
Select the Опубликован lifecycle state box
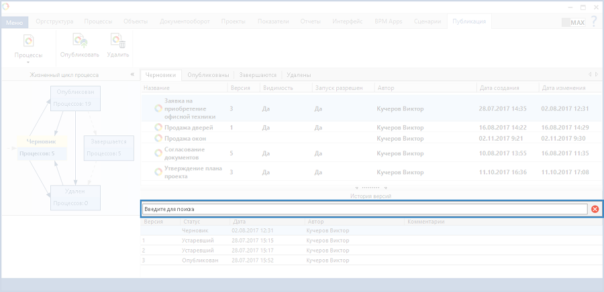coord(75,98)
